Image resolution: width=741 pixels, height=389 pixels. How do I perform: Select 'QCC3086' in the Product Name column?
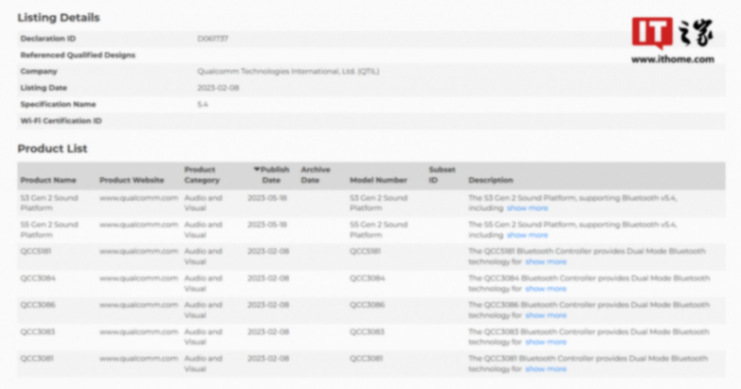tap(38, 305)
